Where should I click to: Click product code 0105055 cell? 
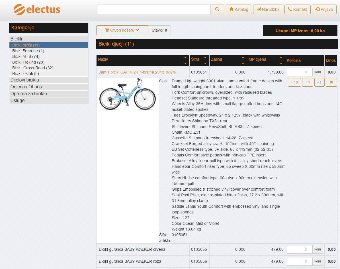pyautogui.click(x=199, y=249)
